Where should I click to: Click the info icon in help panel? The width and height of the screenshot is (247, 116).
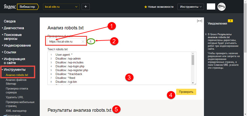(206, 34)
